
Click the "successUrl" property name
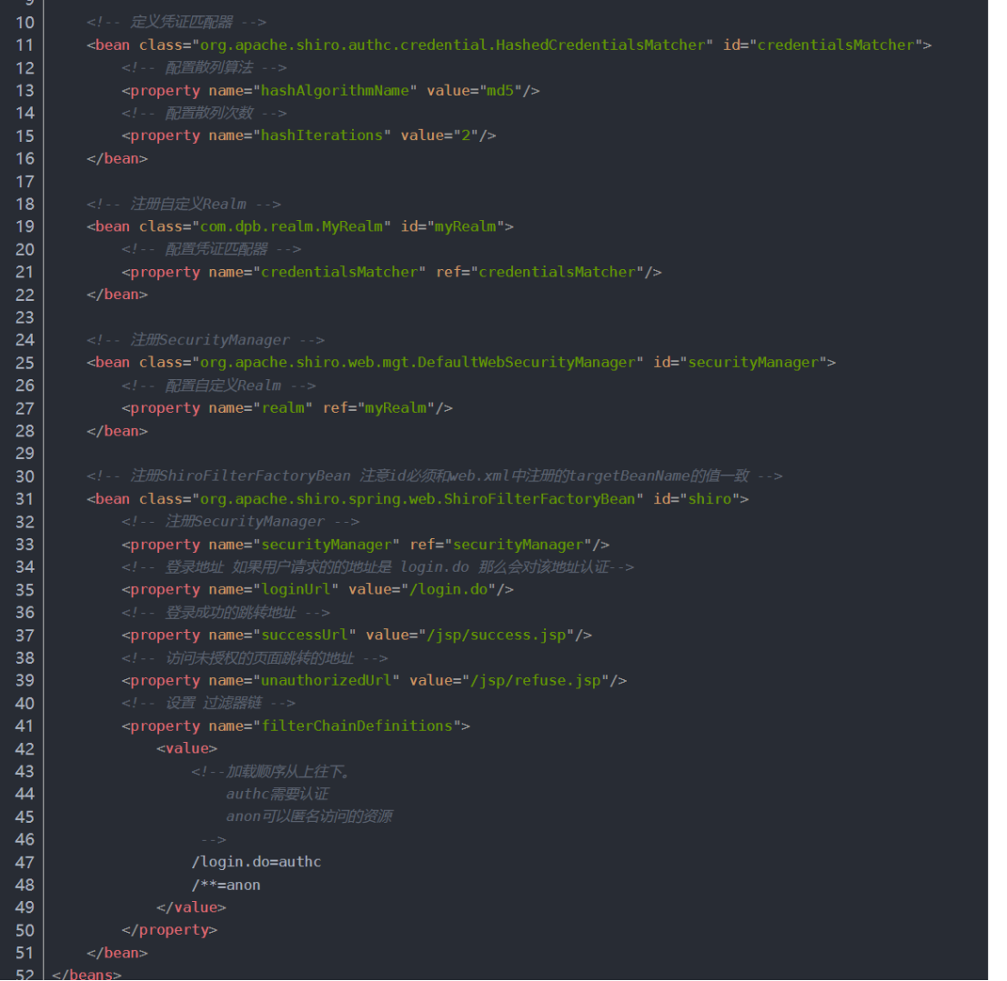304,635
